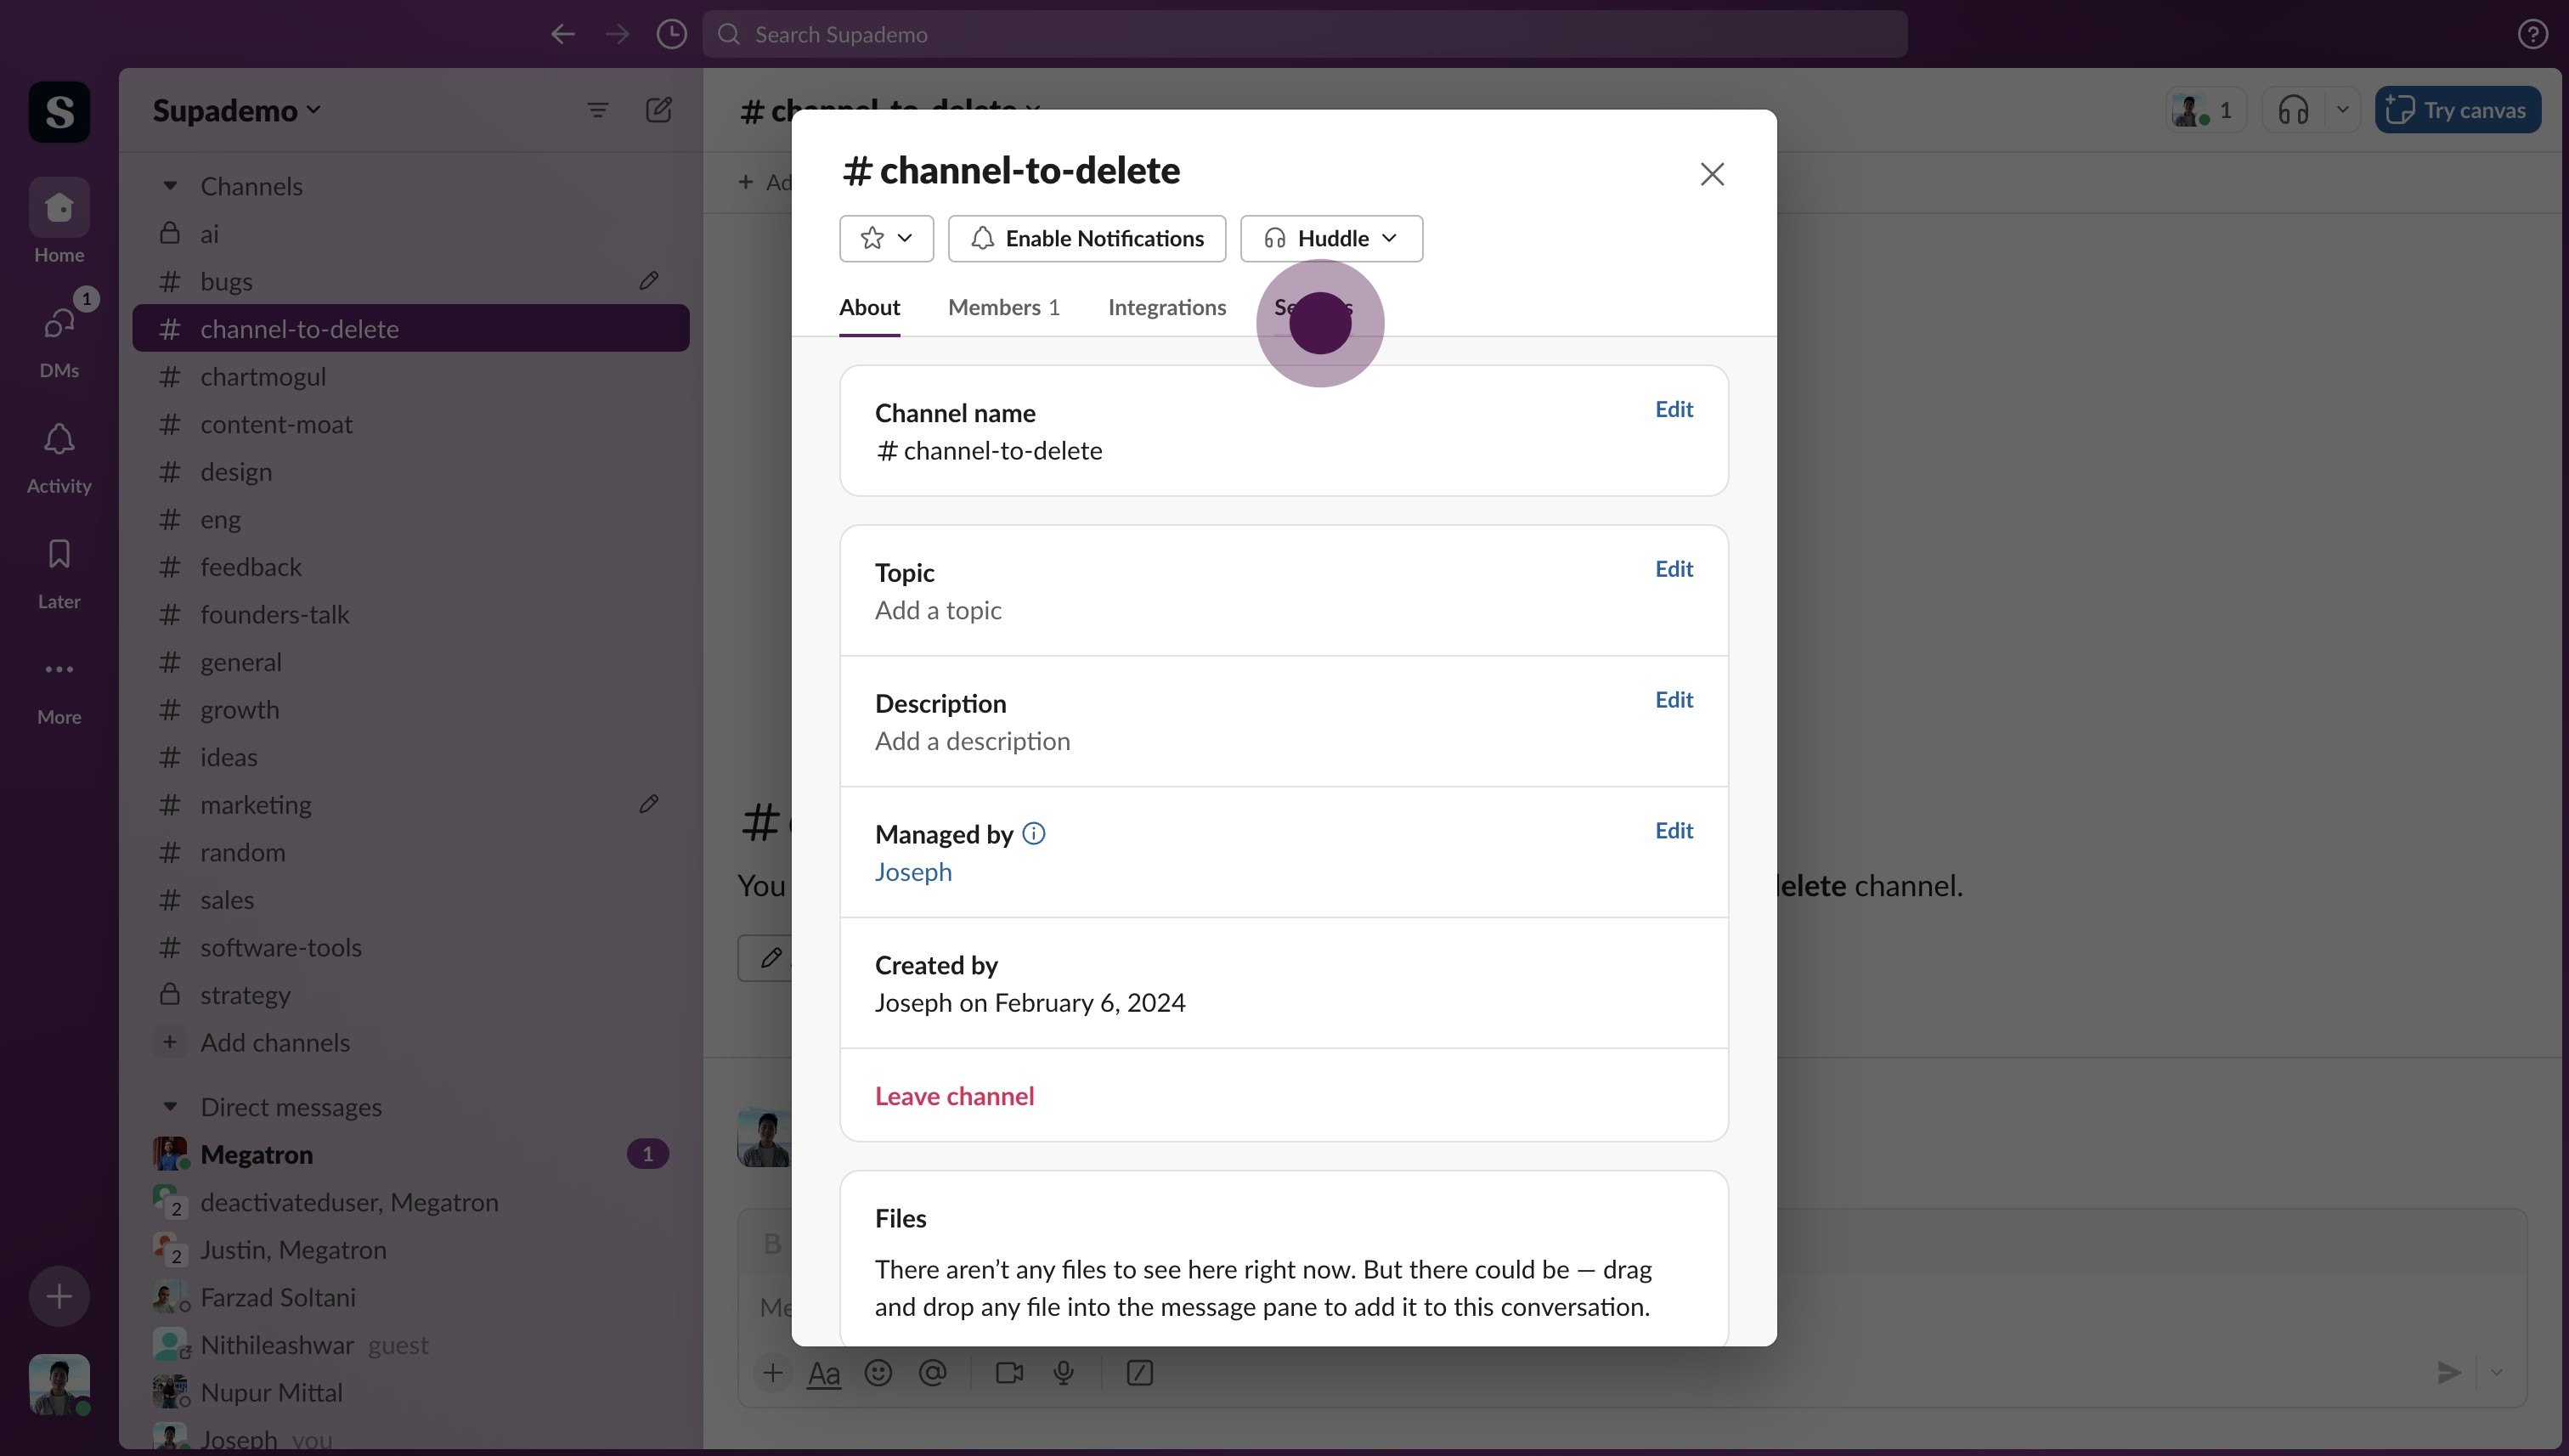Open the Farzad Soltani direct message
Screen dimensions: 2569x1456
[411, 1297]
